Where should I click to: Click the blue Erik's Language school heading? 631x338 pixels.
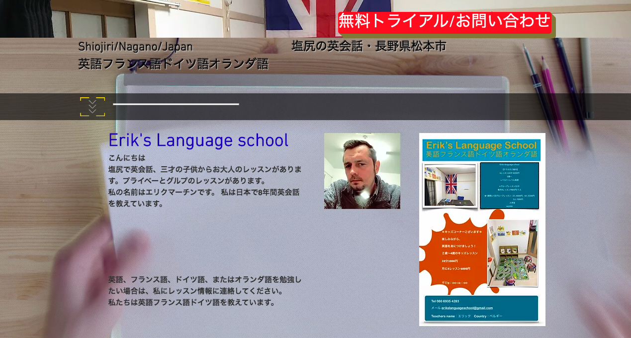click(198, 141)
